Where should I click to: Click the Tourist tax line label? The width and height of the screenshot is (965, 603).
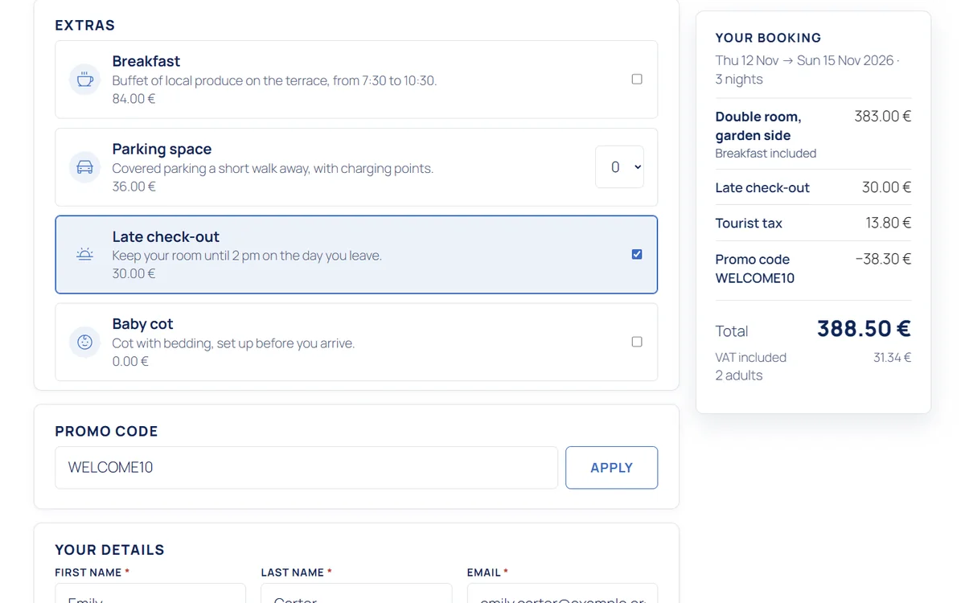(x=749, y=224)
